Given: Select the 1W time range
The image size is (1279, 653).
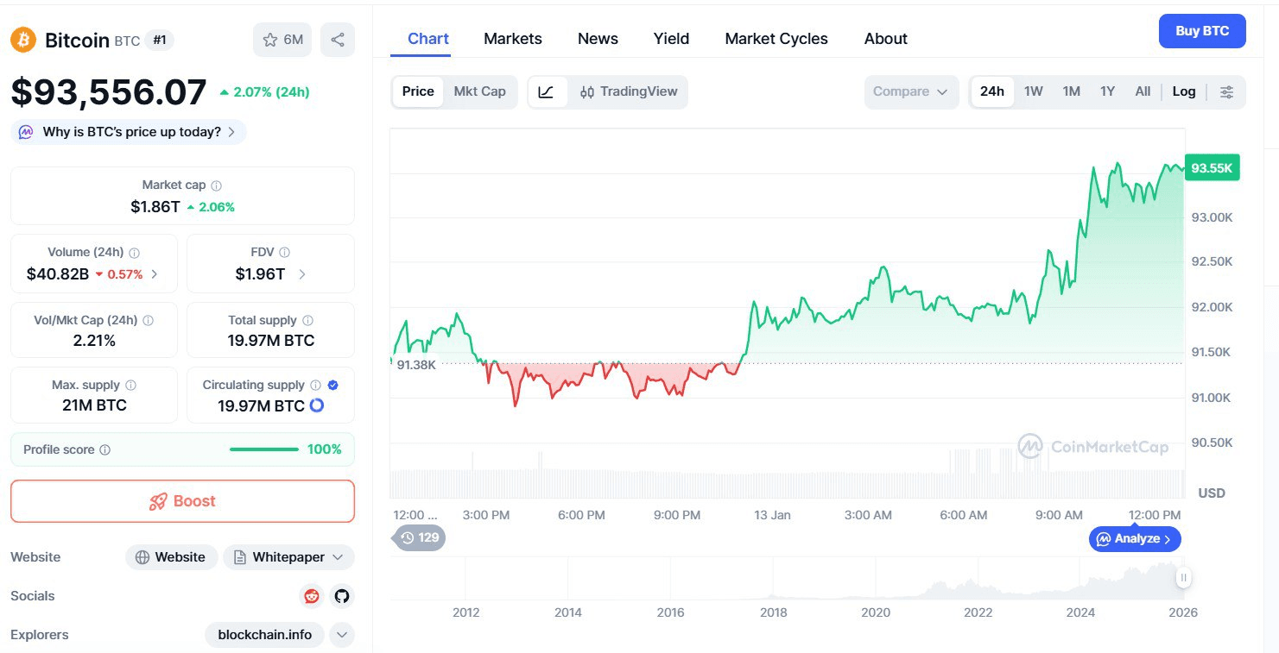Looking at the screenshot, I should coord(1034,92).
